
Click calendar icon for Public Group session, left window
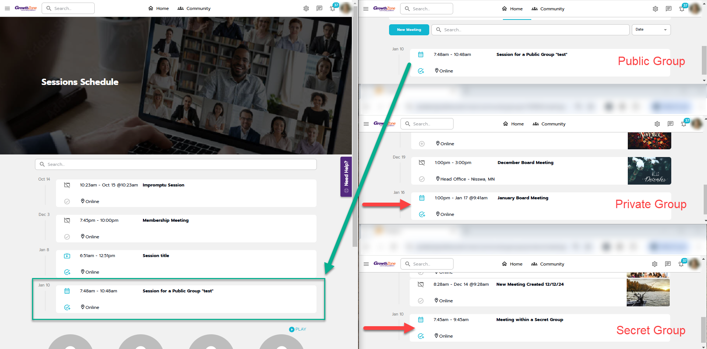coord(67,291)
